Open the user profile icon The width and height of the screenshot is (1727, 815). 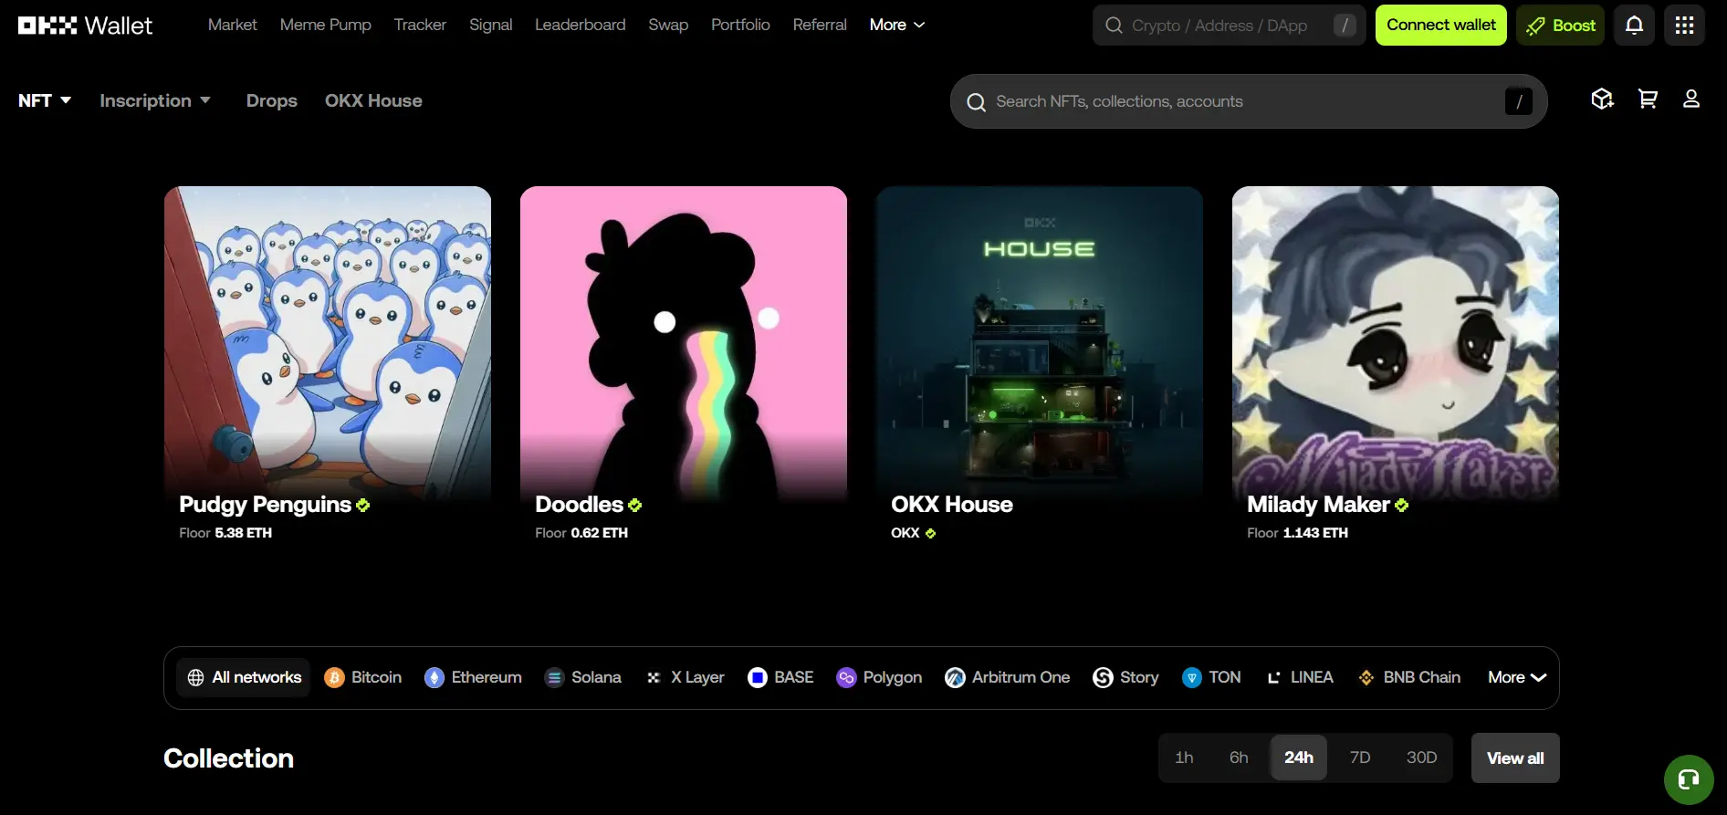tap(1690, 99)
